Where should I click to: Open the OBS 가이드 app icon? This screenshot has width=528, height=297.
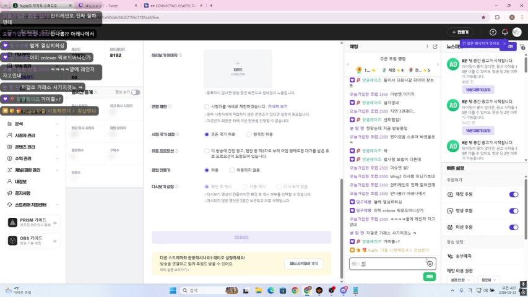tap(12, 241)
